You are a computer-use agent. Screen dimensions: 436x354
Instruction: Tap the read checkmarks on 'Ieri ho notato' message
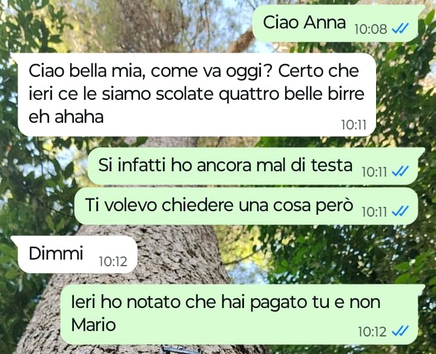point(400,331)
